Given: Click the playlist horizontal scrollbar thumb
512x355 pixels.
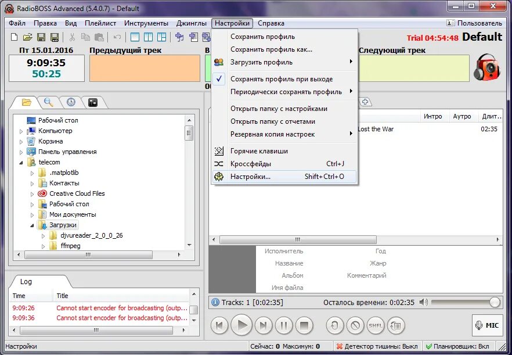Looking at the screenshot, I should click(x=298, y=239).
